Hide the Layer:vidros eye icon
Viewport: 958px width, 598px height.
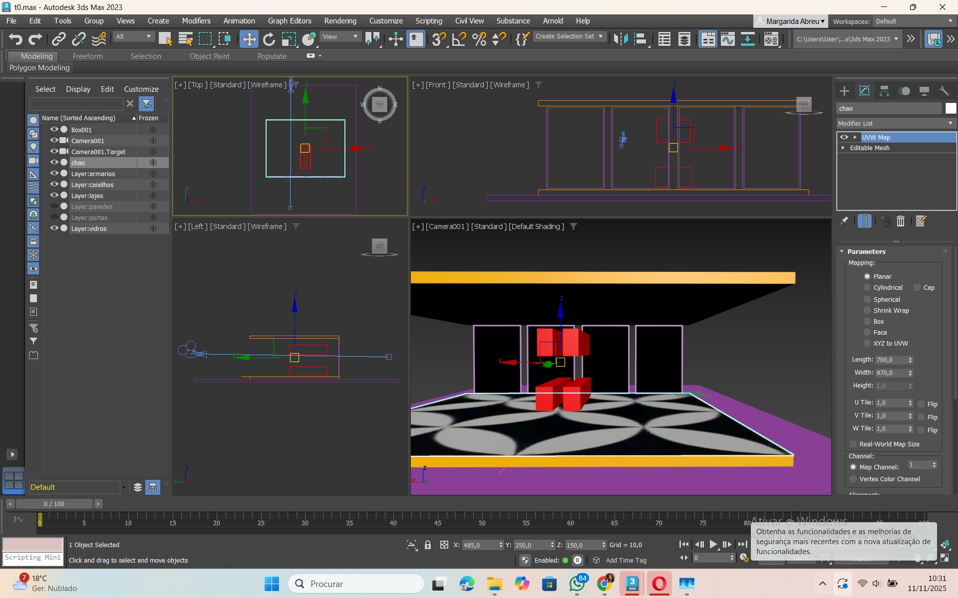(x=54, y=228)
